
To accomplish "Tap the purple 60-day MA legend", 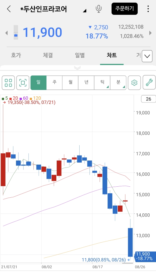I will point(24,98).
